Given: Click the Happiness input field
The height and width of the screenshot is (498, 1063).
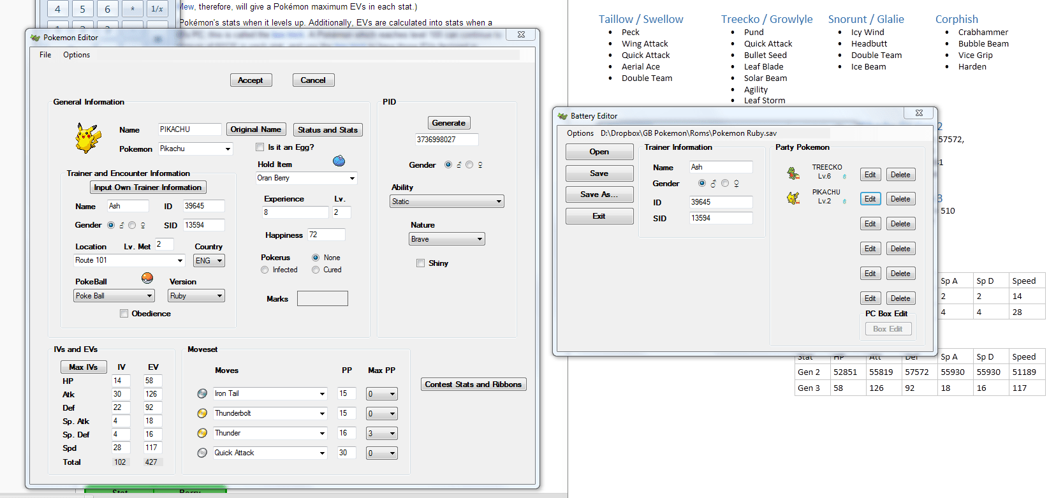Looking at the screenshot, I should 326,235.
